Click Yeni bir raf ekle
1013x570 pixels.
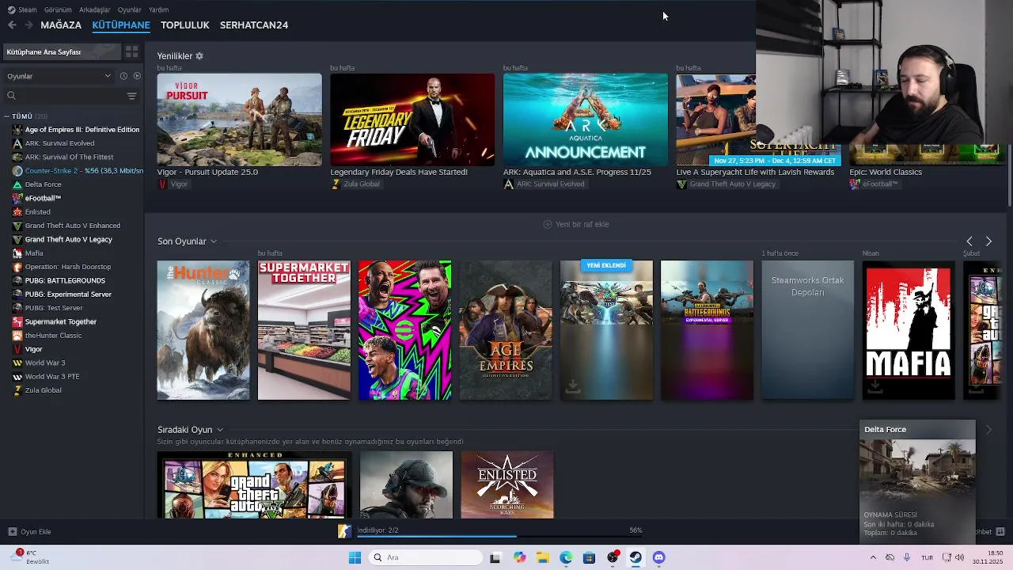click(576, 224)
